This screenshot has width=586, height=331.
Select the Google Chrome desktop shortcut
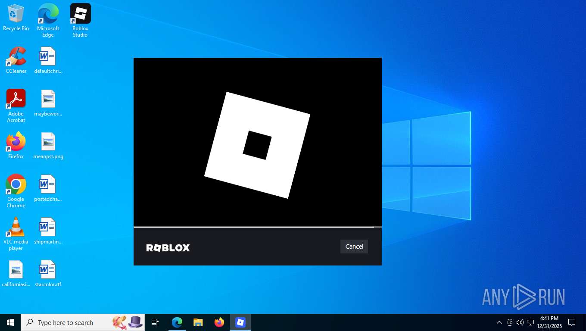16,191
